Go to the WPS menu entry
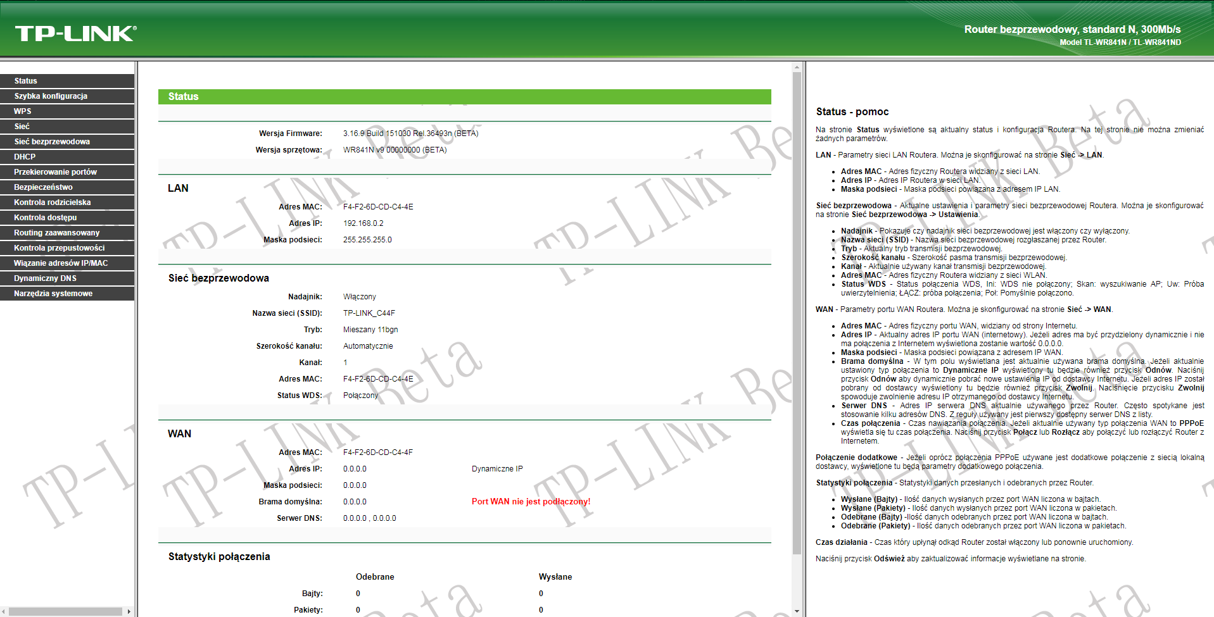 pyautogui.click(x=67, y=111)
